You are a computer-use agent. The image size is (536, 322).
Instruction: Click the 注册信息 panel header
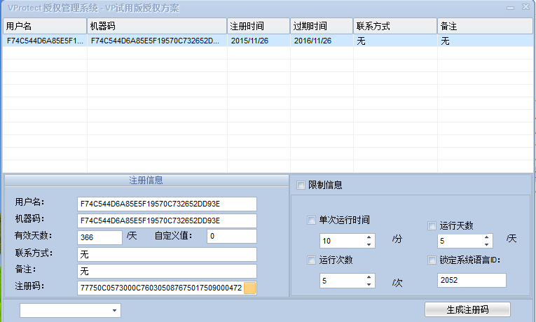[x=146, y=181]
